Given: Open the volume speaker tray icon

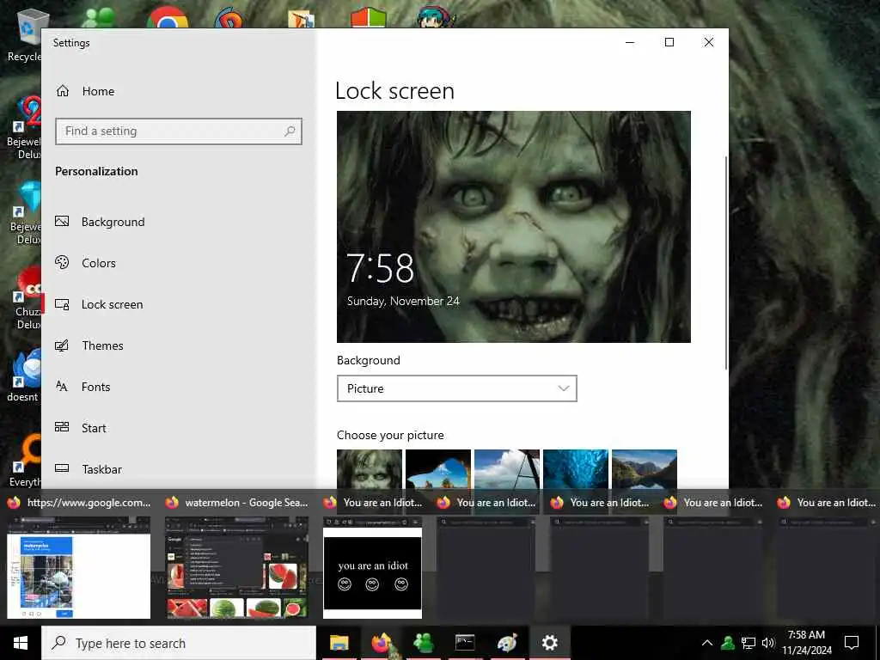Looking at the screenshot, I should [768, 643].
